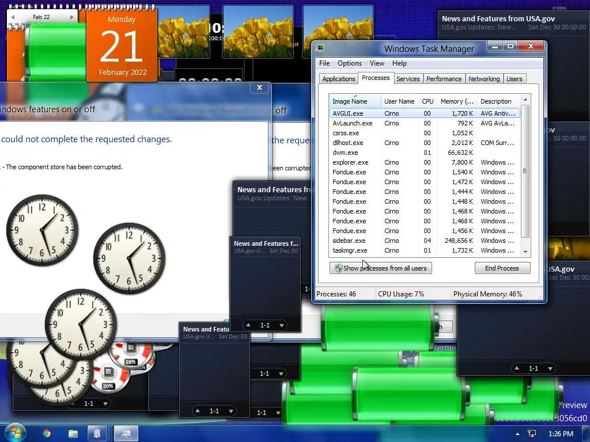
Task: Select the dwm.exe process row
Action: pyautogui.click(x=425, y=152)
